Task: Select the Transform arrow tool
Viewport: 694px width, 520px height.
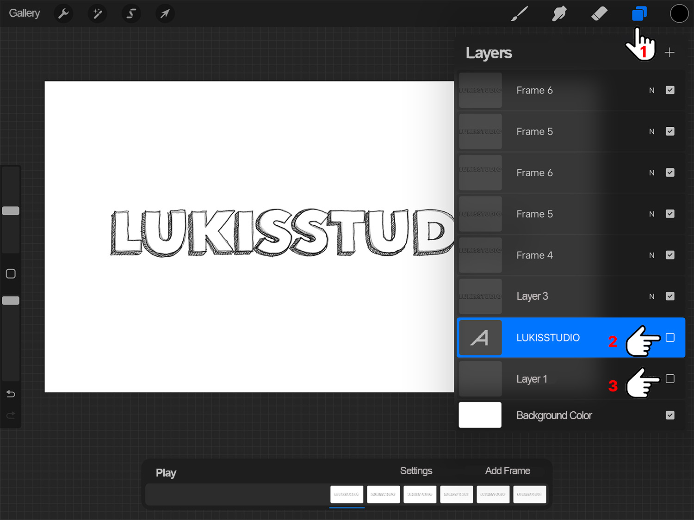Action: (x=165, y=13)
